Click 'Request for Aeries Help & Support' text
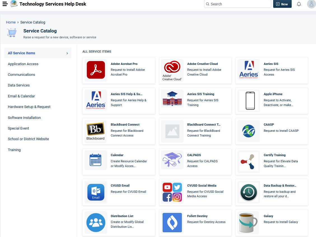This screenshot has height=237, width=316. point(128,103)
